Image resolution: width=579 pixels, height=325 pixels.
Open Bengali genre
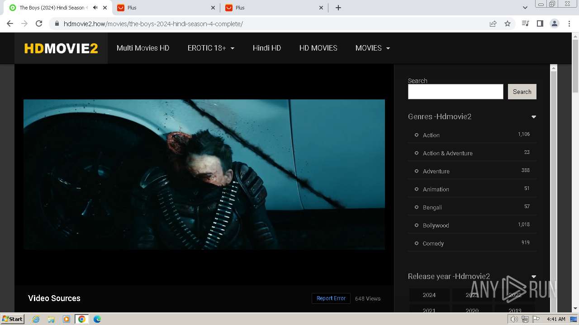(432, 207)
